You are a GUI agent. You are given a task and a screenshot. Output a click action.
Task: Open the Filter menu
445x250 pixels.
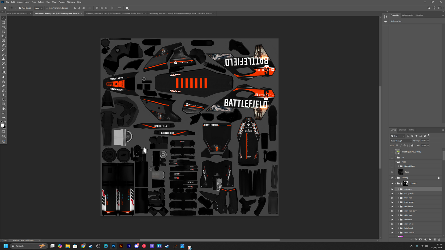coord(48,2)
